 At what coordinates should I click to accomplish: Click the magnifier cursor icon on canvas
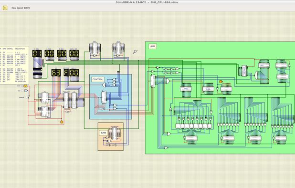135,52
